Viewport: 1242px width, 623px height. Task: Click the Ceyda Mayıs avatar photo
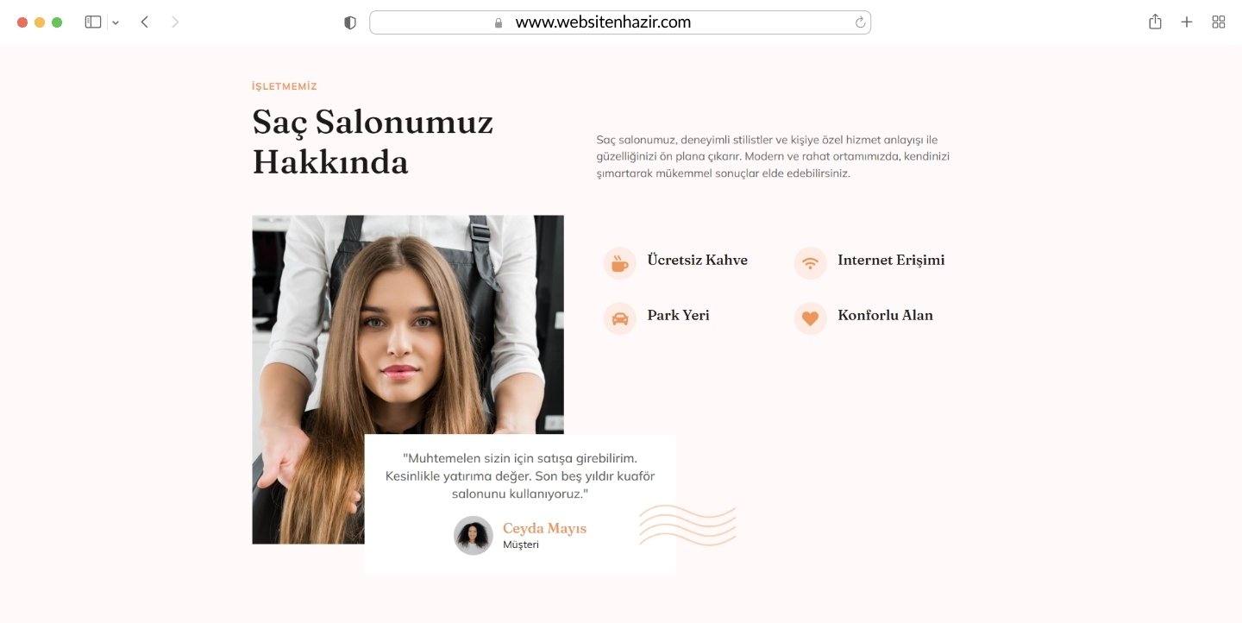[x=473, y=535]
